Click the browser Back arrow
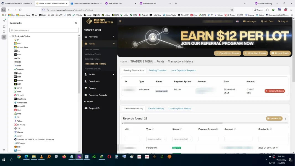Screen dimensions: 295x166 coord(9,10)
